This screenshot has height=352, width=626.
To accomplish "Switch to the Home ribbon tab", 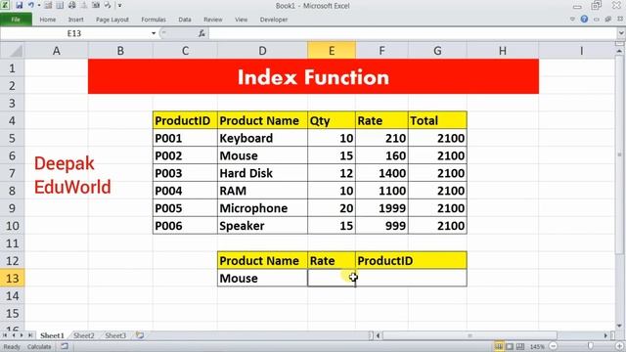I will click(48, 20).
